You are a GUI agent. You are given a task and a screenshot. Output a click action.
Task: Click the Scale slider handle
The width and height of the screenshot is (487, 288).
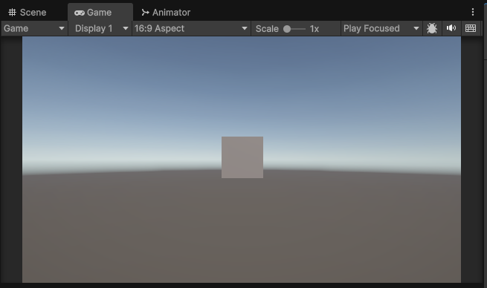pyautogui.click(x=287, y=29)
